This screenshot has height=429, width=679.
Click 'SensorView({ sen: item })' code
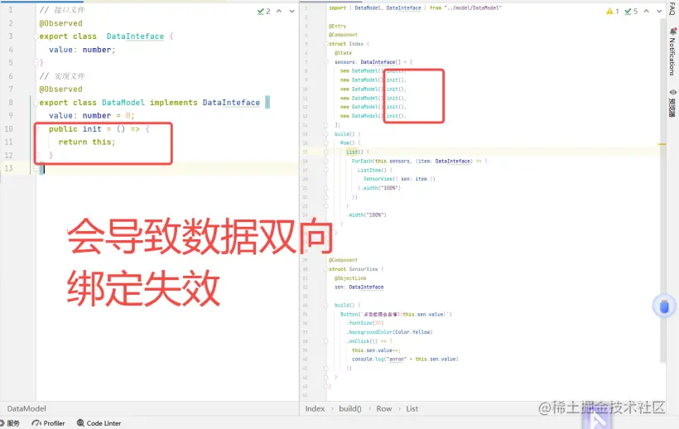[399, 179]
